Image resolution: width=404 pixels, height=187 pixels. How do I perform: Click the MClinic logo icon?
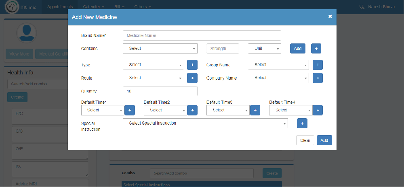click(x=12, y=7)
